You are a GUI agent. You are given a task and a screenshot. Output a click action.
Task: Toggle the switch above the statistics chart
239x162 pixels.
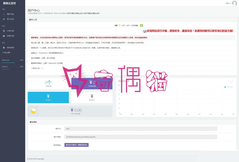pyautogui.click(x=232, y=81)
